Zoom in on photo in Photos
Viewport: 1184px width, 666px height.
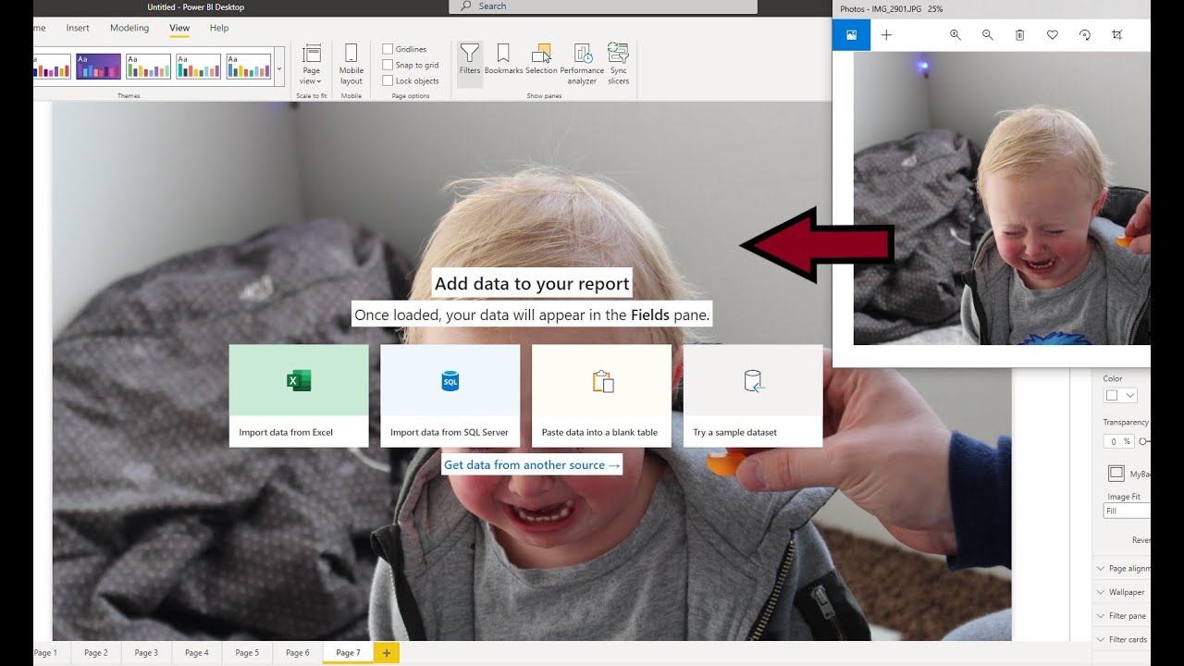point(956,35)
